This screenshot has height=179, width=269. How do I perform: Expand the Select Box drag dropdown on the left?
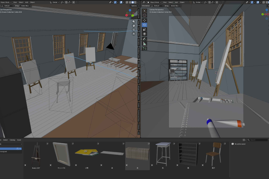(x=26, y=6)
